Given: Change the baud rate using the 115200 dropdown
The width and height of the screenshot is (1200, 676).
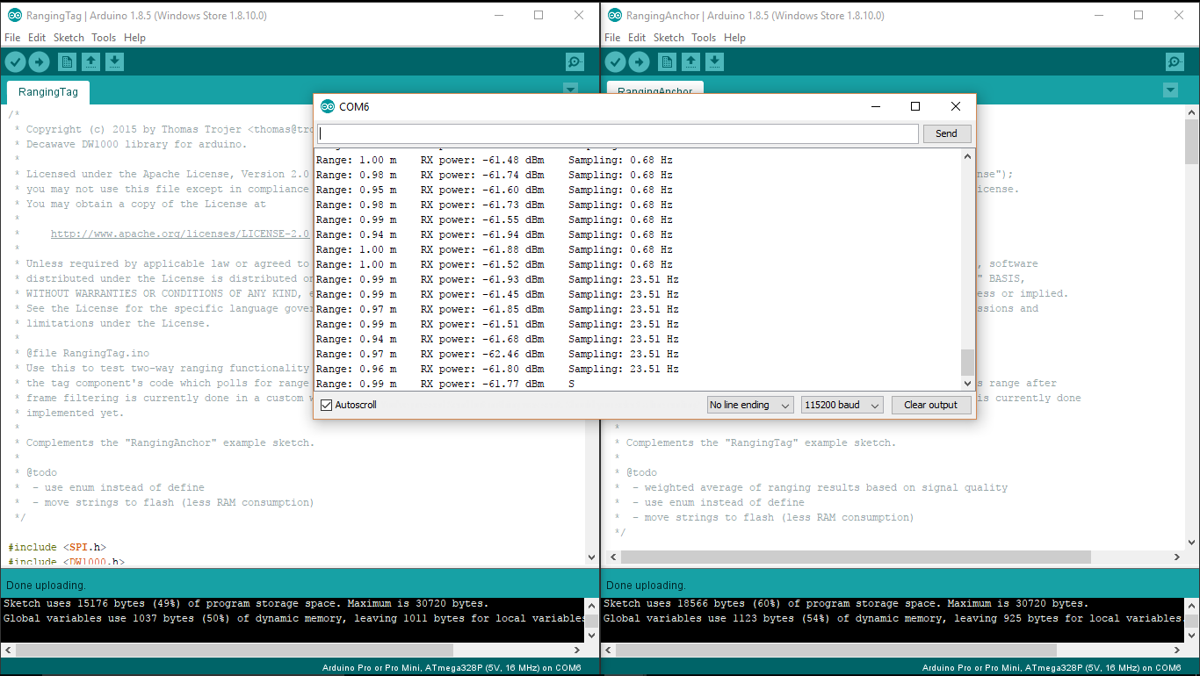Looking at the screenshot, I should [x=842, y=405].
